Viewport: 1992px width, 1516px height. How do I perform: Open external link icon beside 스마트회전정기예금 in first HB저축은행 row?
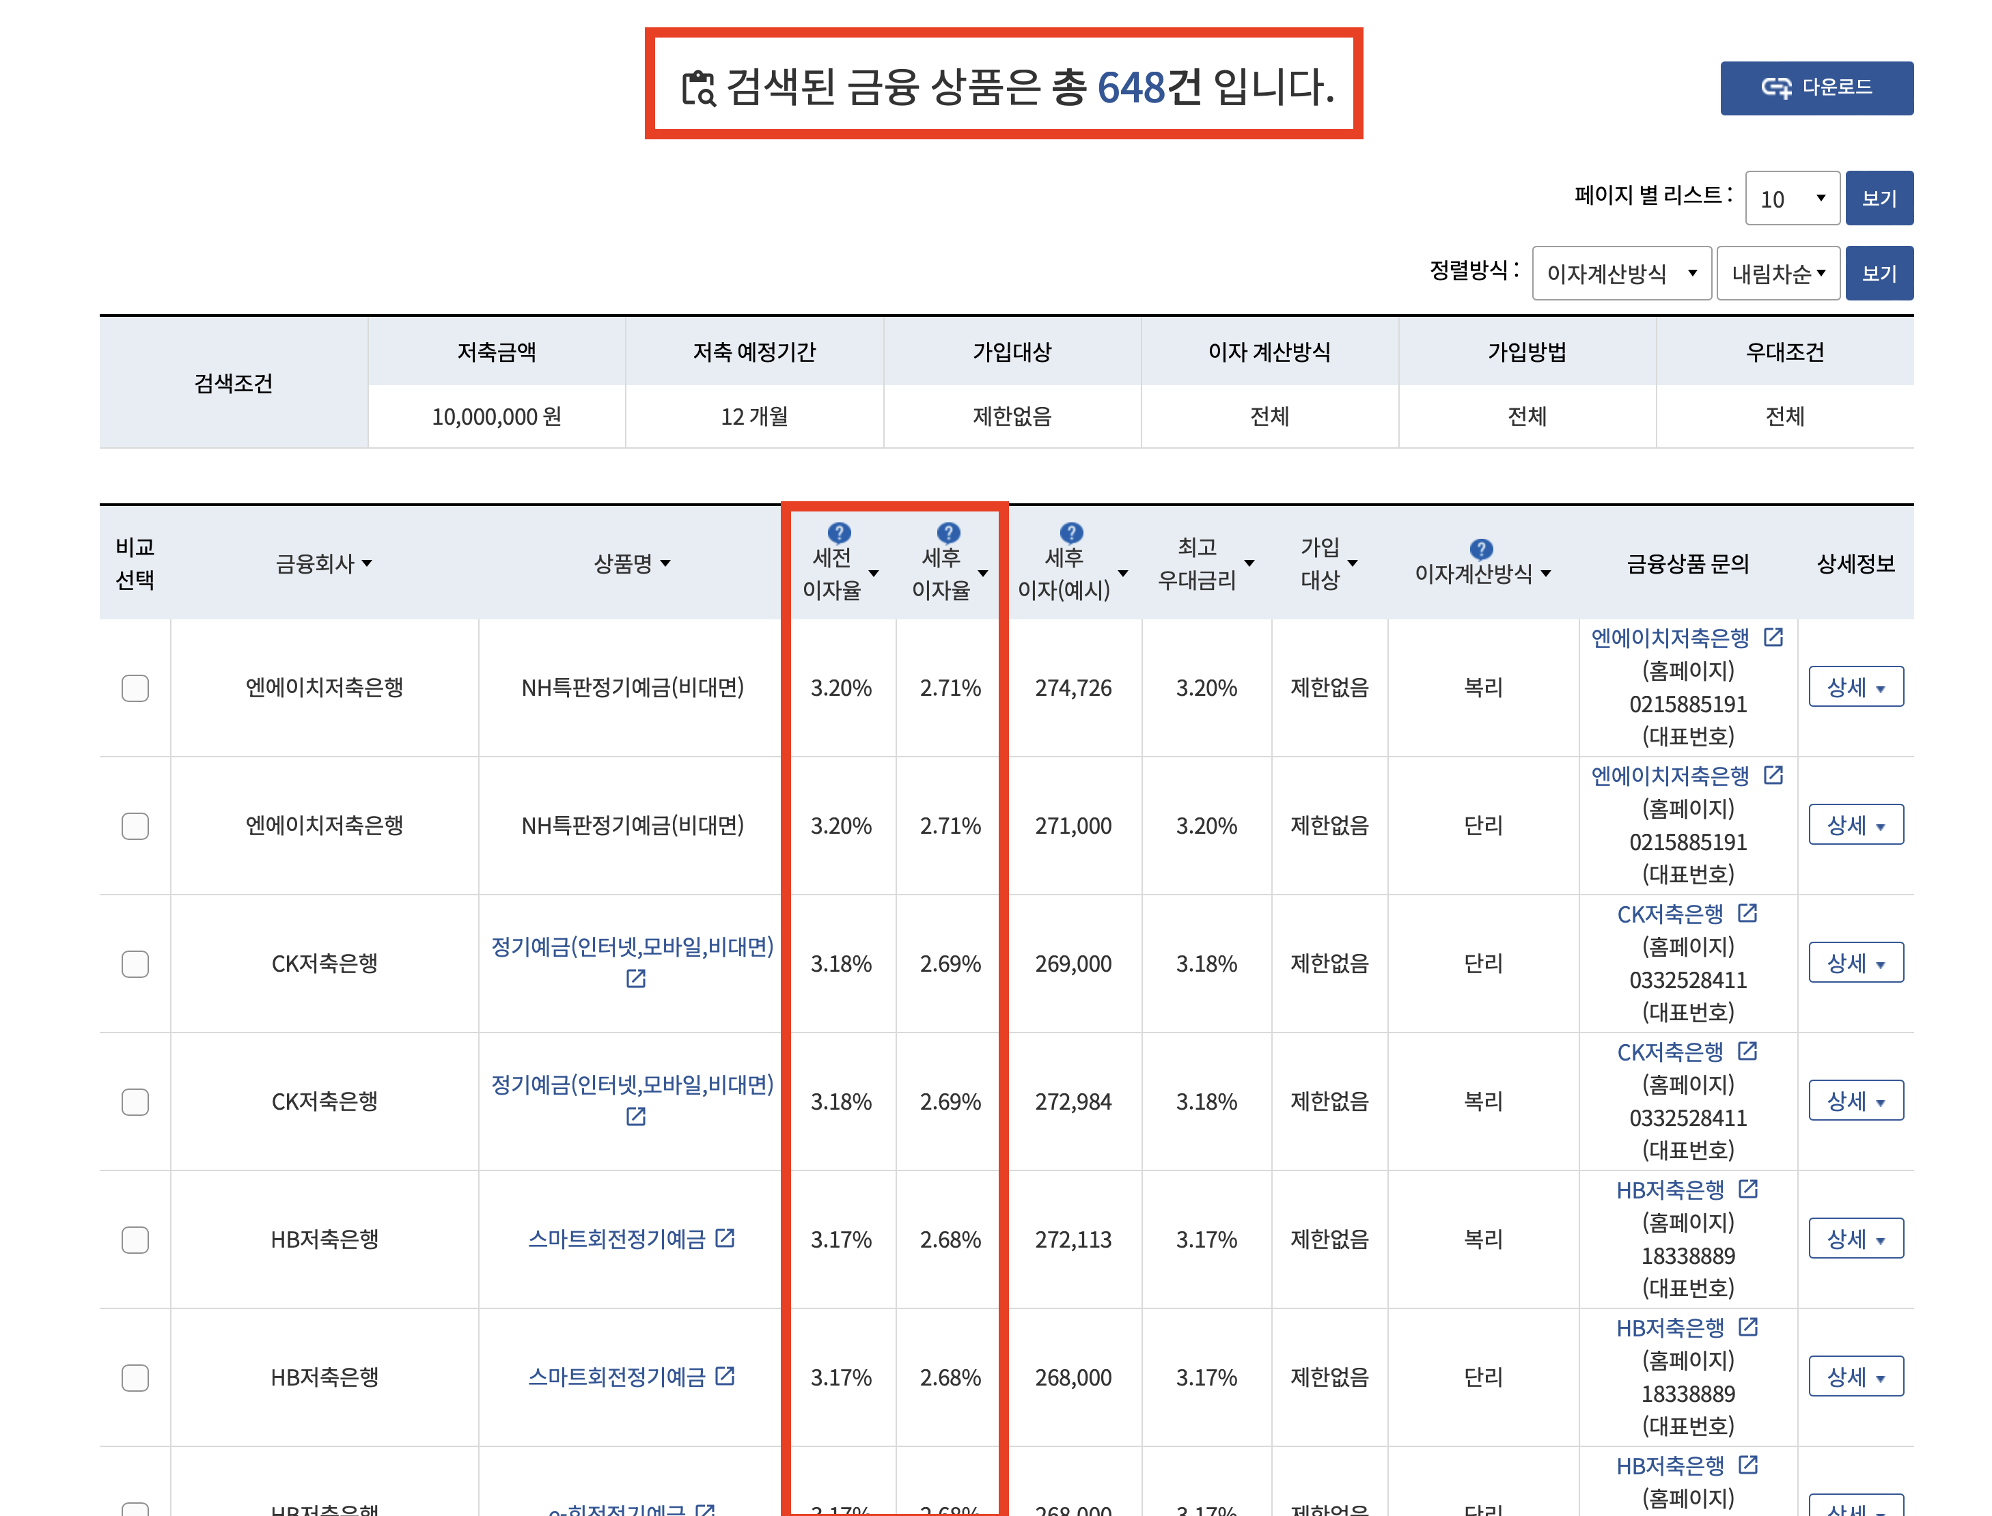point(725,1238)
